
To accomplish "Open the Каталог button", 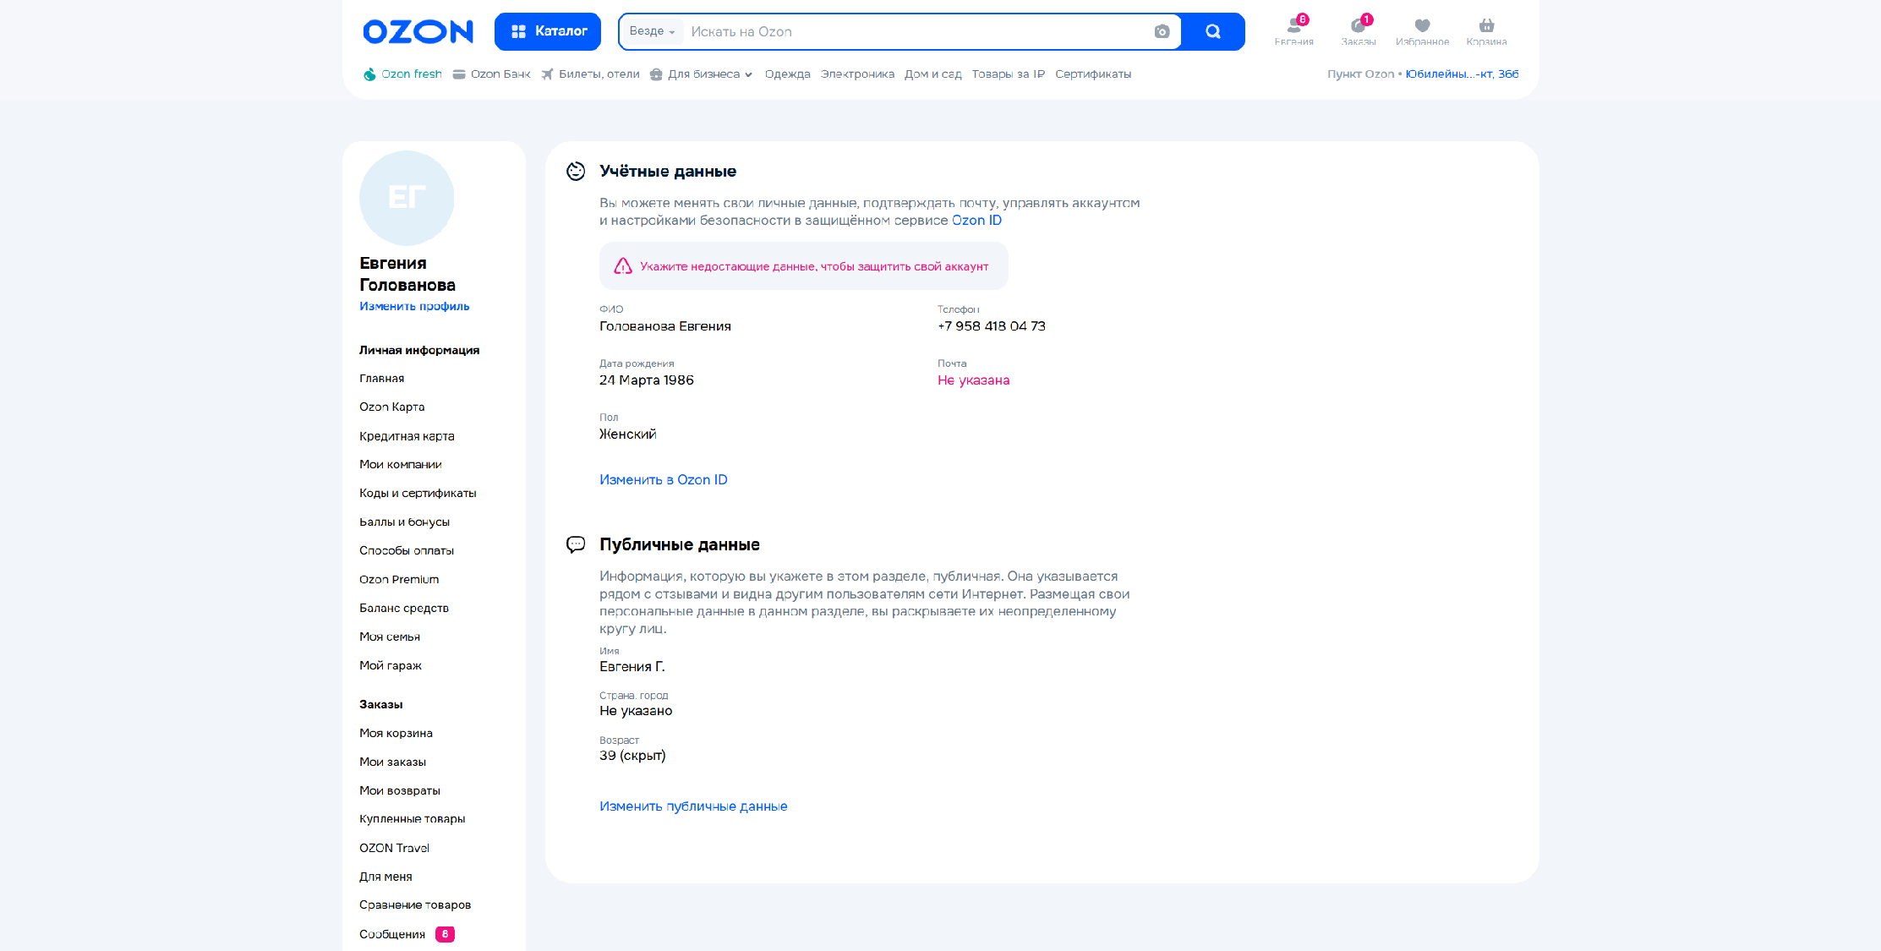I will pyautogui.click(x=548, y=31).
